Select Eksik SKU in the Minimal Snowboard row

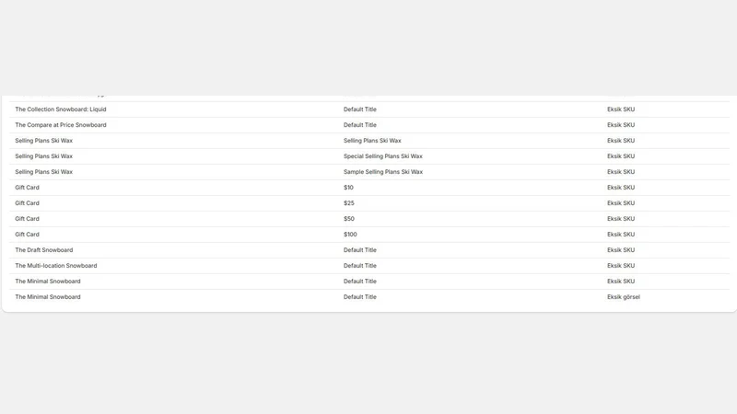click(x=621, y=282)
